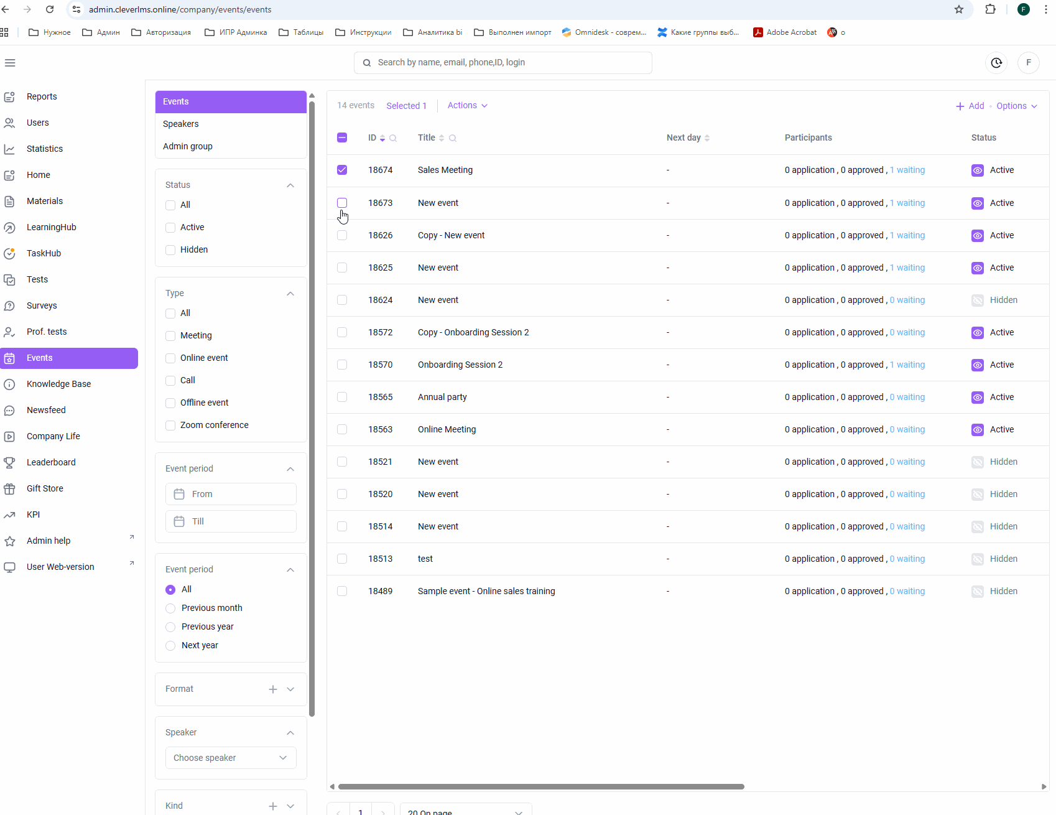Toggle the select-all header checkbox

tap(342, 137)
